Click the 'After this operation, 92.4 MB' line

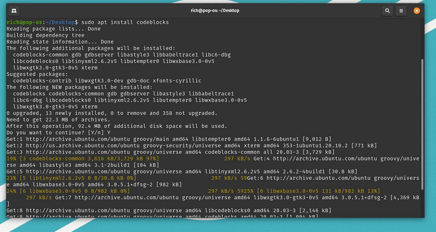point(117,126)
